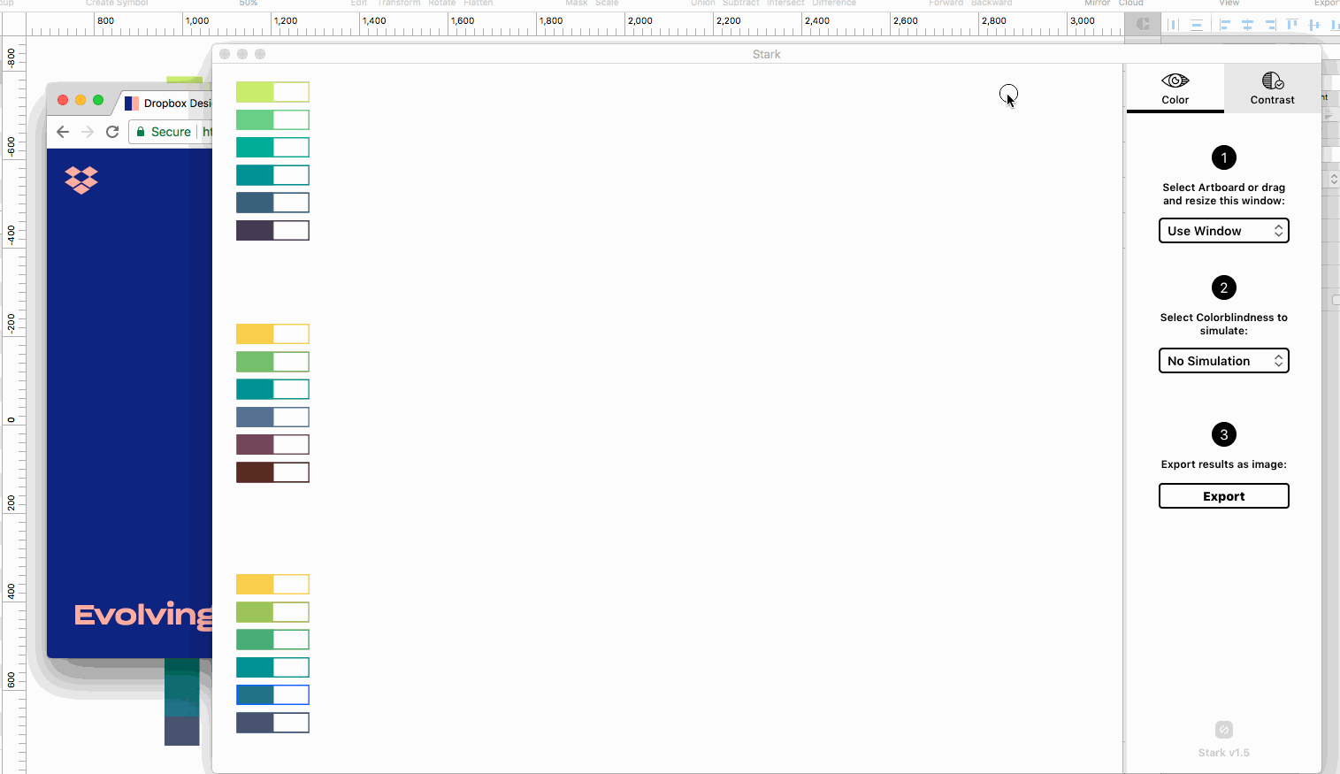Image resolution: width=1340 pixels, height=774 pixels.
Task: Select the mauve swatch in the middle group
Action: [272, 444]
